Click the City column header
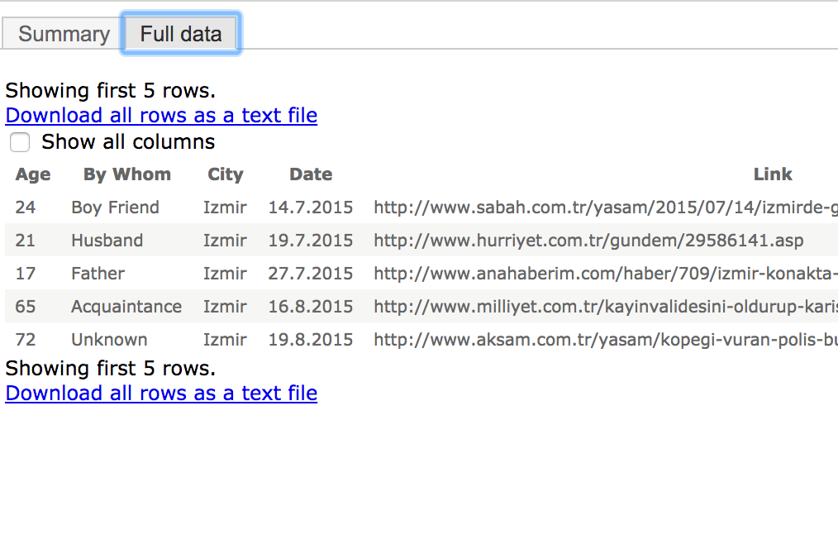 pyautogui.click(x=225, y=174)
